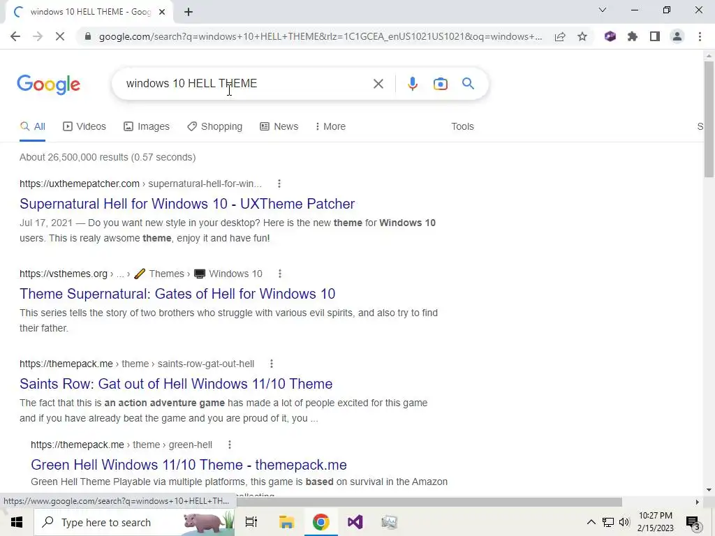Click the https://vsthemes.org breadcrumb text
This screenshot has width=715, height=536.
click(64, 274)
